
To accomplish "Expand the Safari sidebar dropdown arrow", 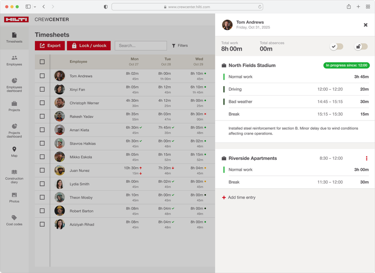I will 35,7.
